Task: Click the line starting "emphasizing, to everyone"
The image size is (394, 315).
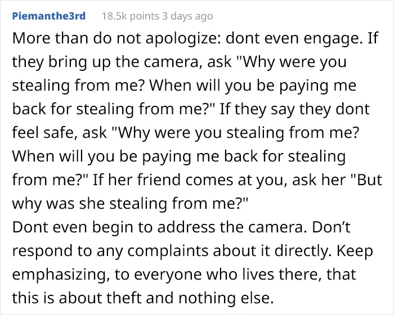Action: [184, 274]
